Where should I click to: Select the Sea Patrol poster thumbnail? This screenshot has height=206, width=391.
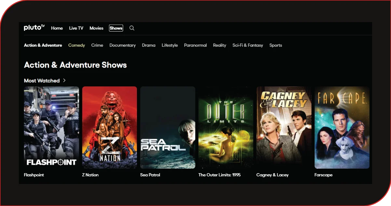point(168,127)
